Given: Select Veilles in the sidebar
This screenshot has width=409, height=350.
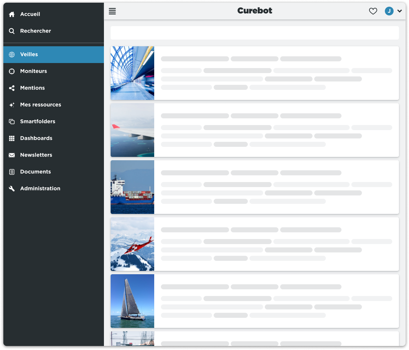Looking at the screenshot, I should point(54,54).
